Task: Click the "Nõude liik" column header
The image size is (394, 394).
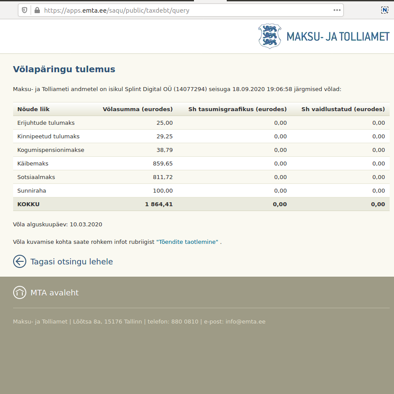Action: 33,109
